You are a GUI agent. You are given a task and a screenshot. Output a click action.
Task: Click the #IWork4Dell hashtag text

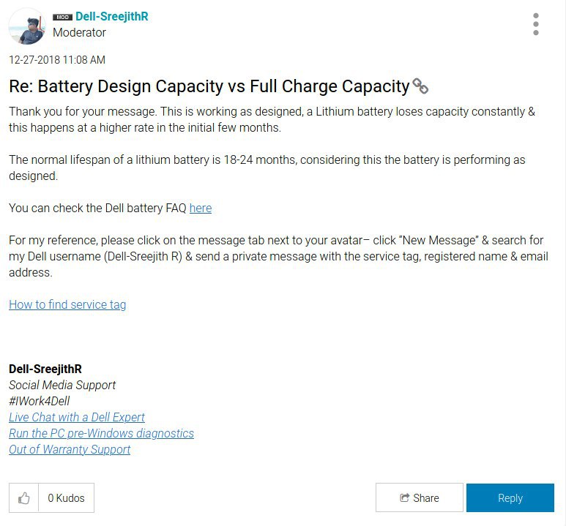click(40, 401)
